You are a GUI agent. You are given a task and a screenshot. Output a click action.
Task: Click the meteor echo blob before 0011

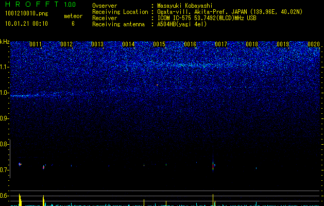pos(20,164)
